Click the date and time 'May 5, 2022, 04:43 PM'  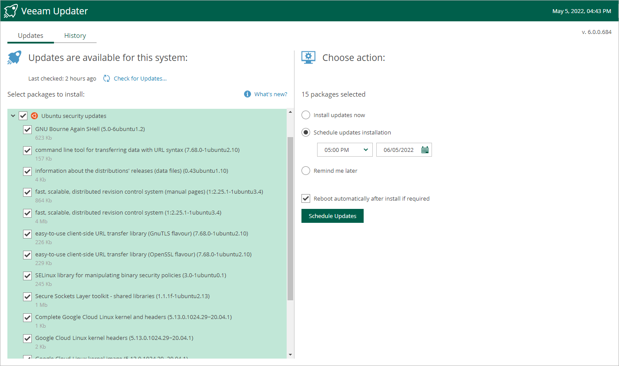(582, 11)
